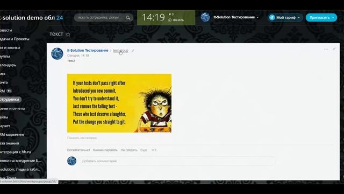344x194 pixels.
Task: Open Сайты in the sidebar
Action: [x=4, y=117]
